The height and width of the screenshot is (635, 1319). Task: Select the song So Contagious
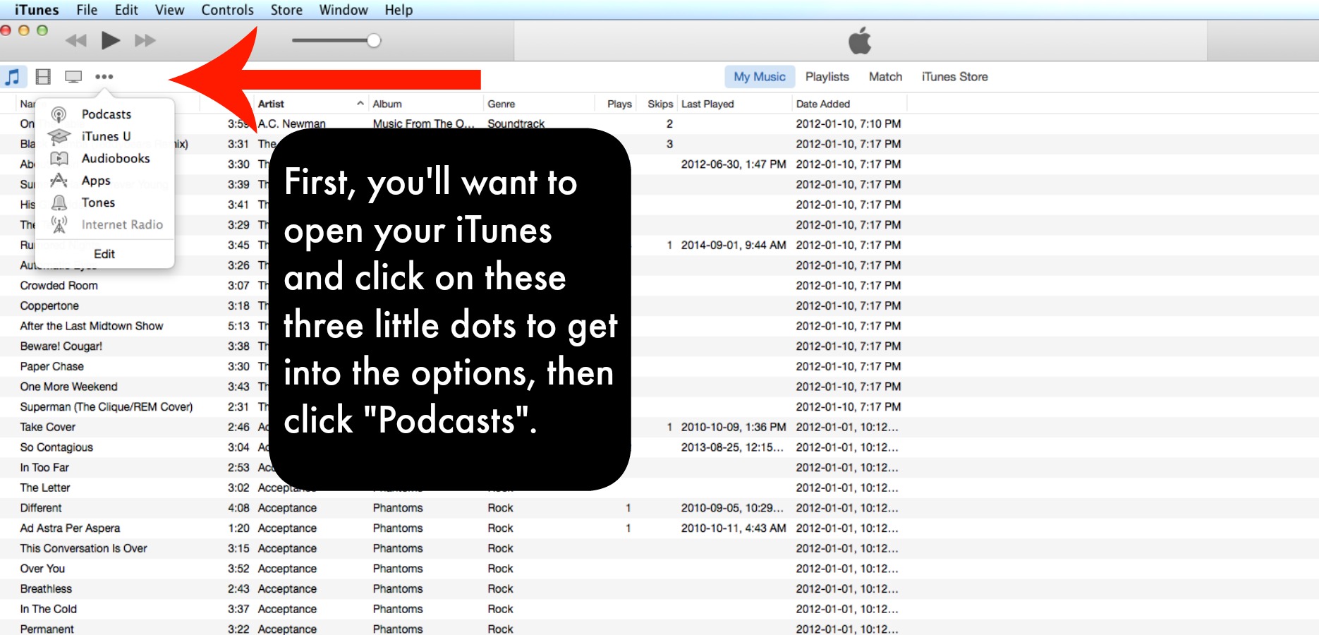(56, 447)
